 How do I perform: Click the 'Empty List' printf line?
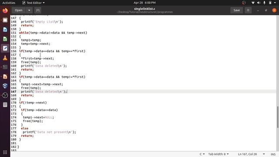(x=42, y=22)
